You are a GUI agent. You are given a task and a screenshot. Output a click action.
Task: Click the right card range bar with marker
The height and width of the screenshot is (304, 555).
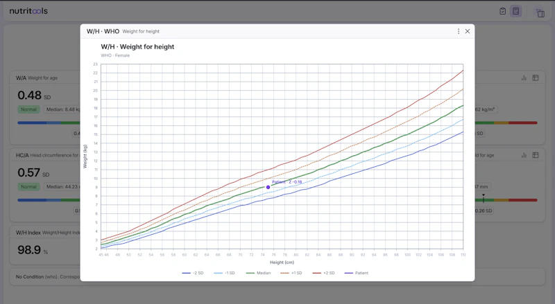point(506,200)
